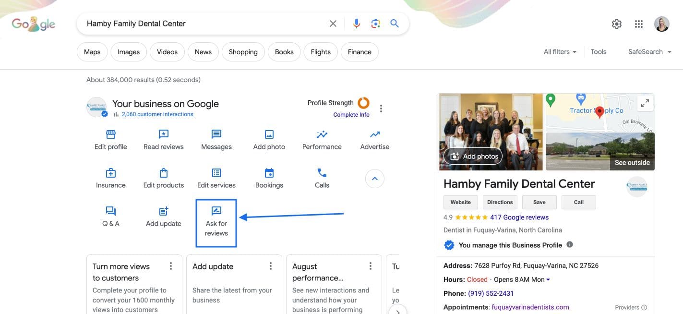Open Advertise icon
Image resolution: width=683 pixels, height=314 pixels.
point(375,134)
